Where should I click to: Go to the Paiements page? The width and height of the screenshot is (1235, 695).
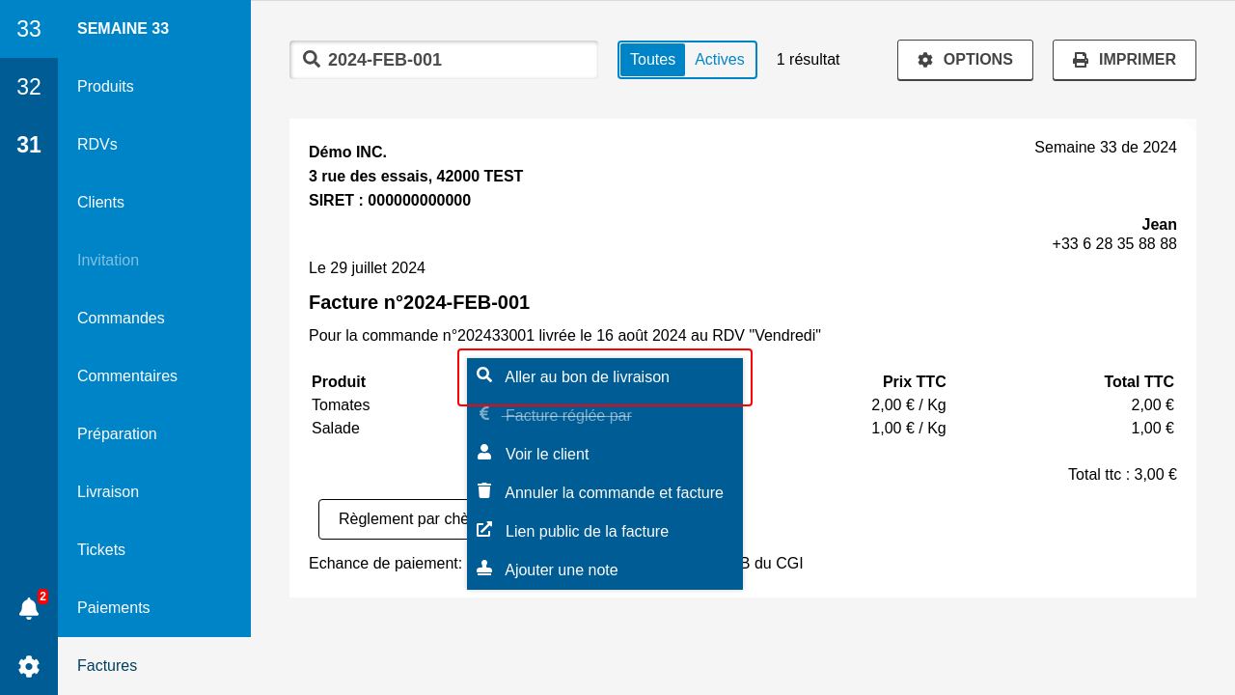point(114,607)
